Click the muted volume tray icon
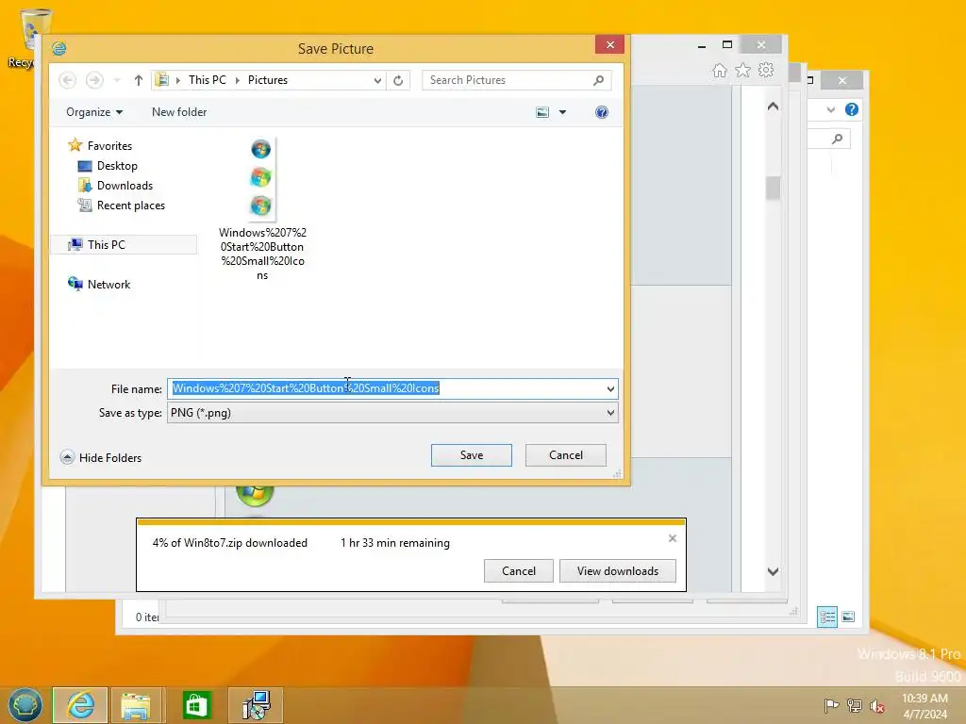Viewport: 966px width, 724px height. tap(877, 705)
